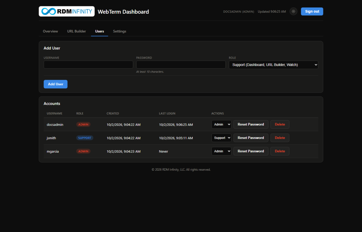Go to the Settings tab
This screenshot has height=232, width=362.
coord(119,31)
